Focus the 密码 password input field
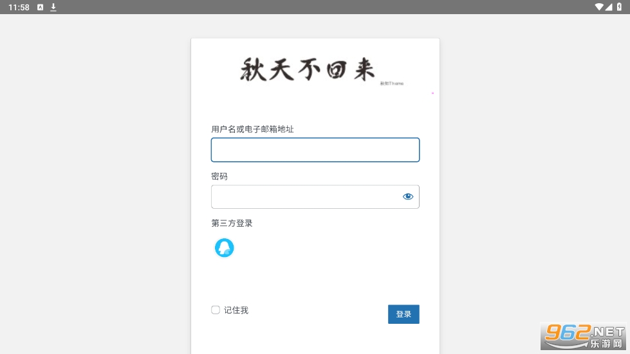630x354 pixels. coord(315,197)
